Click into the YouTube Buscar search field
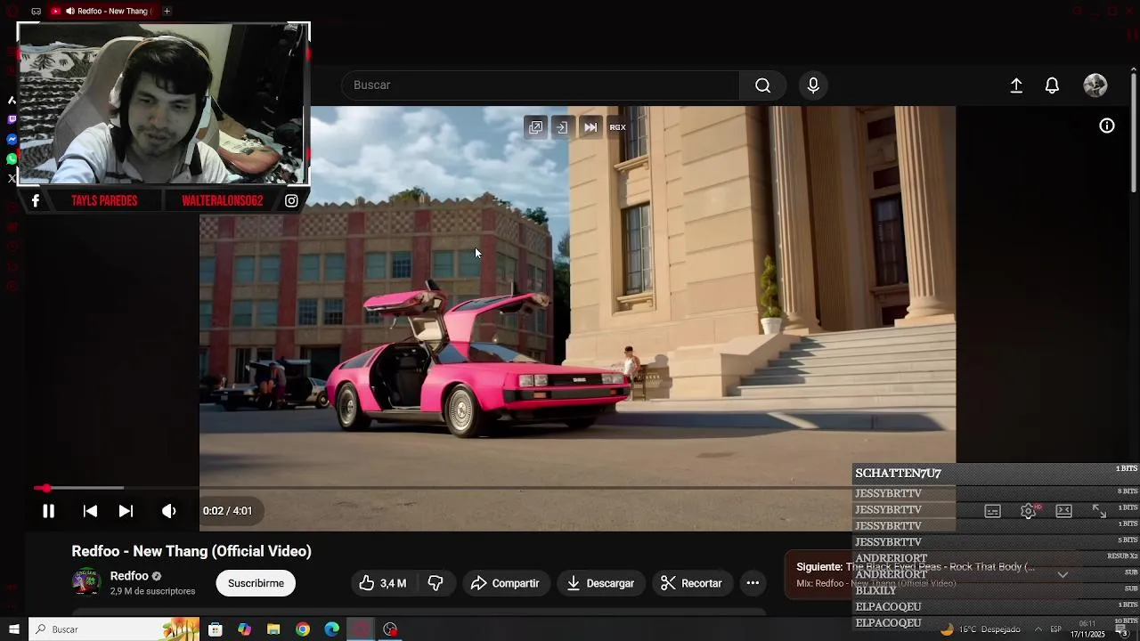This screenshot has height=641, width=1140. point(541,85)
